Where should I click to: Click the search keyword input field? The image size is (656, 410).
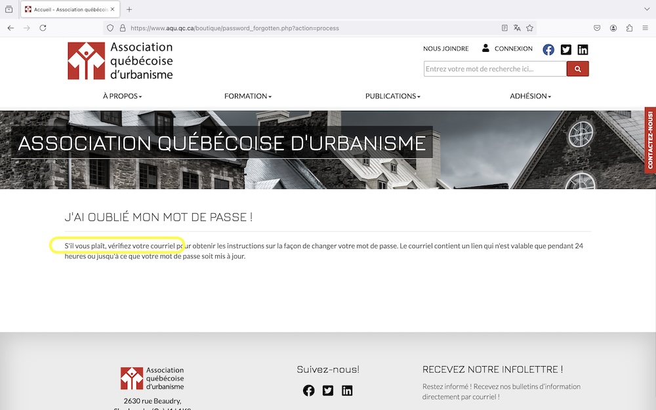pos(495,69)
